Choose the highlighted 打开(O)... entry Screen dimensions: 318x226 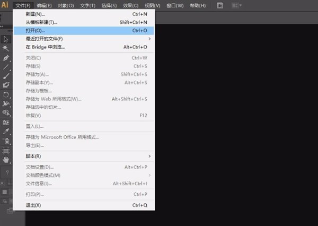[x=84, y=31]
